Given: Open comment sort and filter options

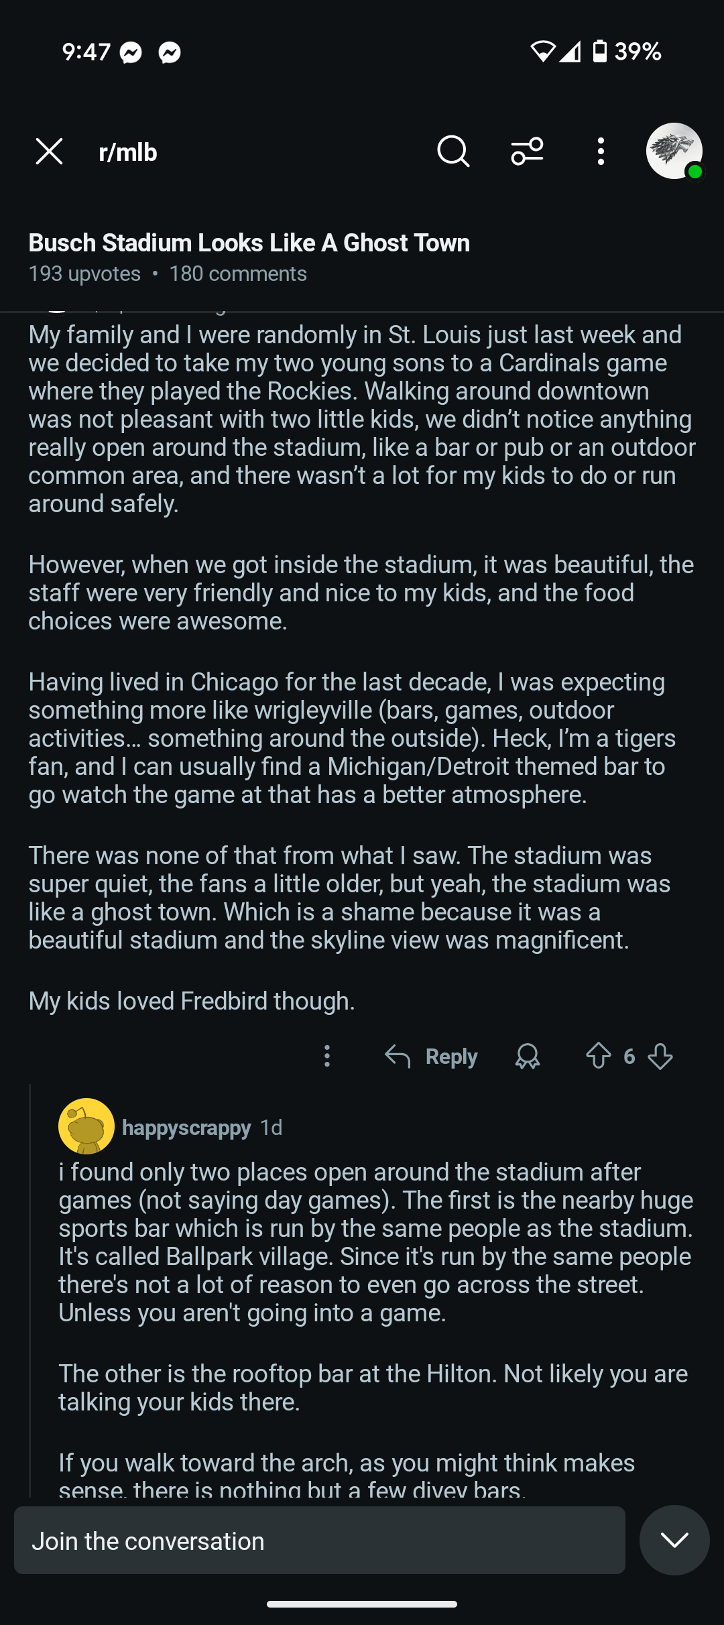Looking at the screenshot, I should [x=527, y=152].
